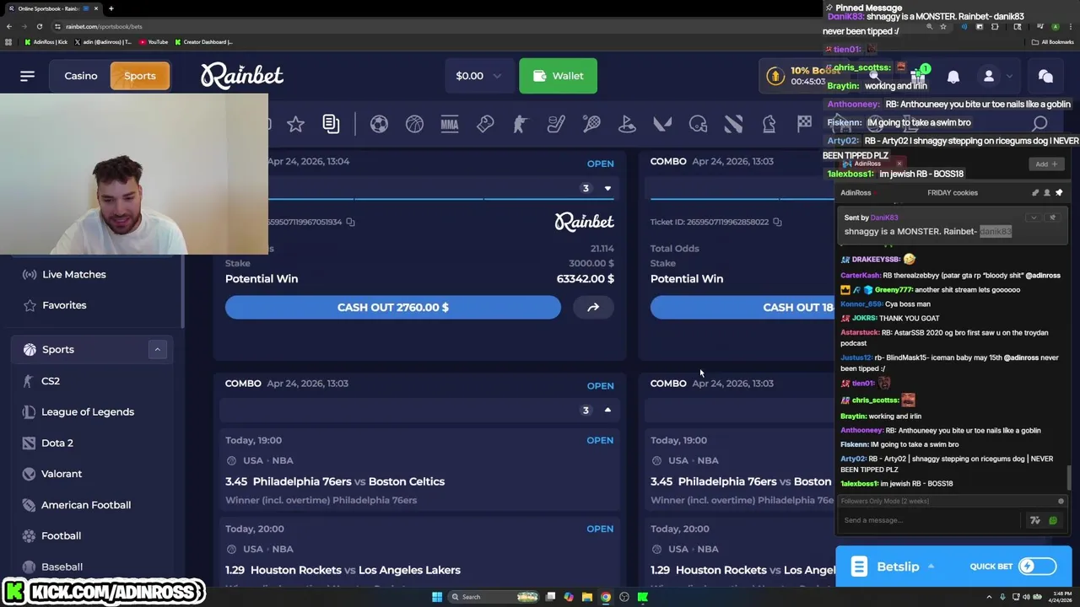Image resolution: width=1080 pixels, height=607 pixels.
Task: Click the green Wallet button
Action: [x=558, y=76]
